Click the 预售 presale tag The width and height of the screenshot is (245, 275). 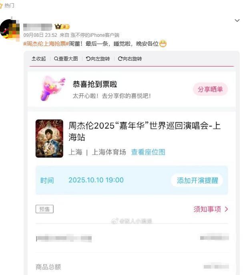[x=44, y=209]
